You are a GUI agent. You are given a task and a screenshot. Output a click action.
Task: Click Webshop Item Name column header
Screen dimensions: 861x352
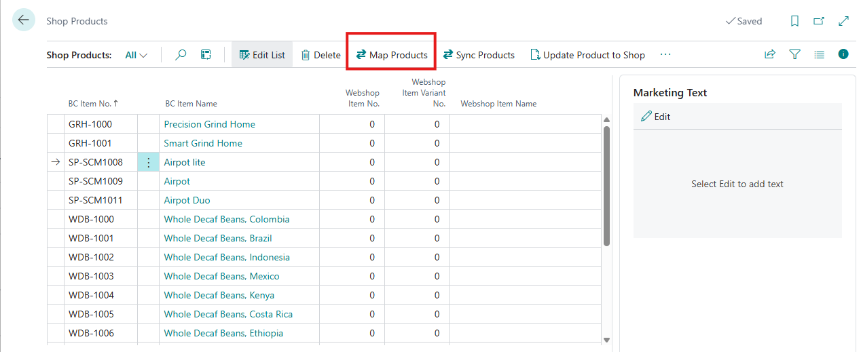tap(498, 104)
